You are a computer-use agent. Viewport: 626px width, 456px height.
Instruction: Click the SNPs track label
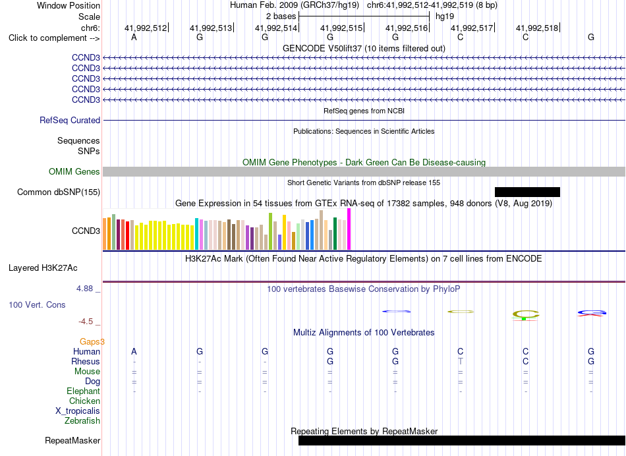89,152
